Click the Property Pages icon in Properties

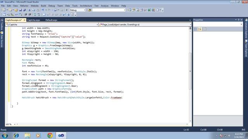(205, 29)
